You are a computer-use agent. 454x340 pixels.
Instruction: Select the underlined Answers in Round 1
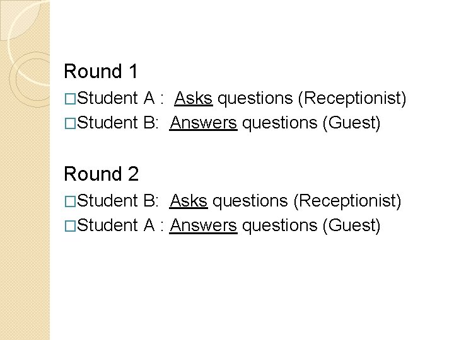coord(204,123)
